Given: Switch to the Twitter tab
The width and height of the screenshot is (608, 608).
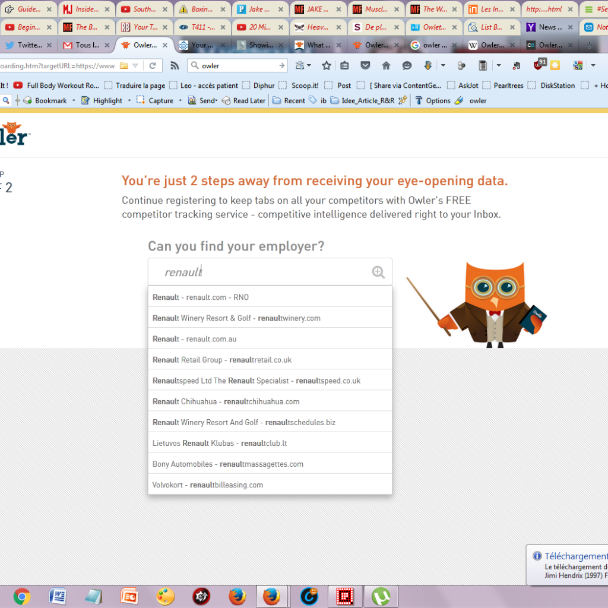Looking at the screenshot, I should pos(27,45).
